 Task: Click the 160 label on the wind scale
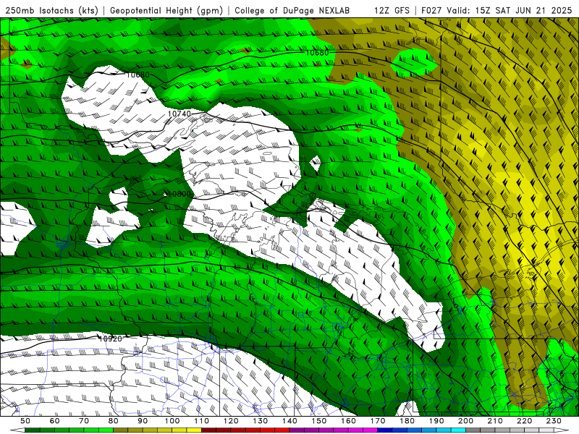click(x=348, y=421)
